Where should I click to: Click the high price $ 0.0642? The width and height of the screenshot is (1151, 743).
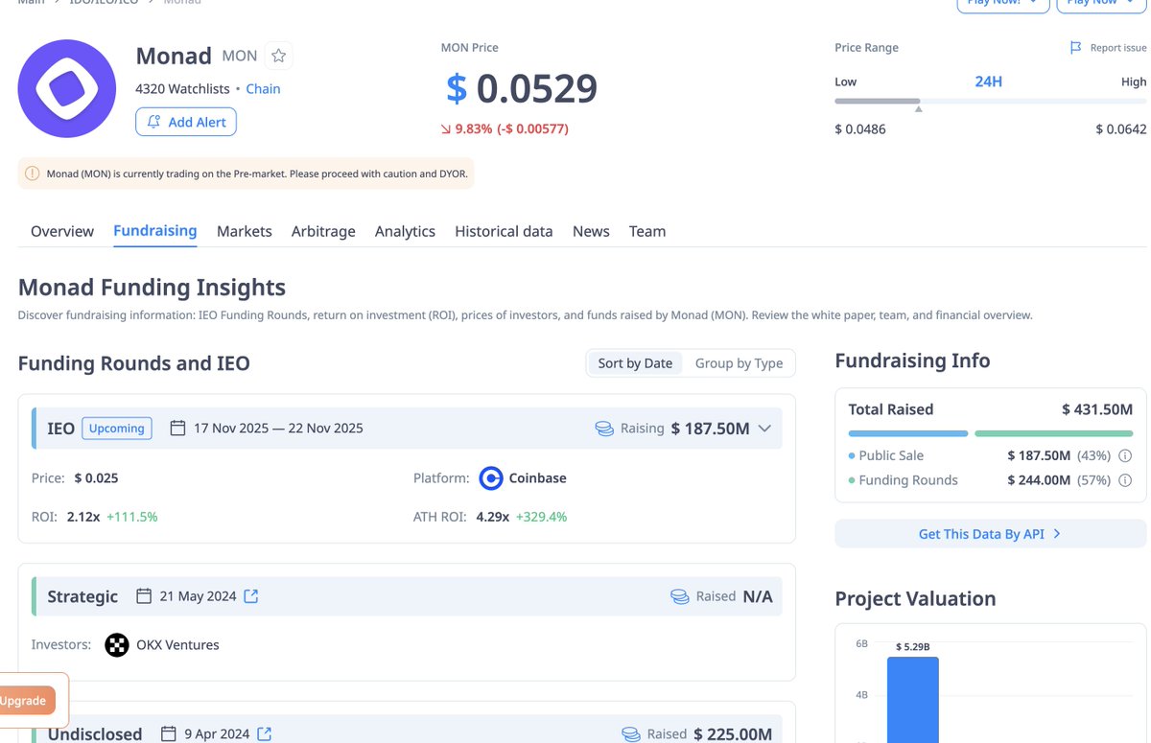point(1121,128)
